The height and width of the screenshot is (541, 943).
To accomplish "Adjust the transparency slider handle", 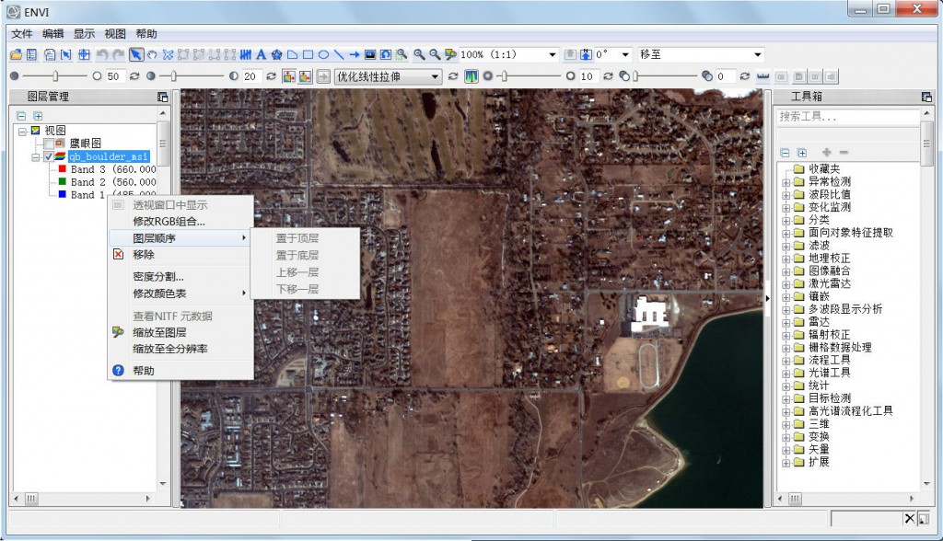I will [x=635, y=76].
